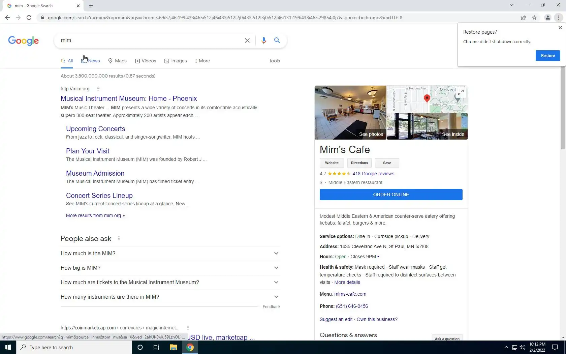566x354 pixels.
Task: Restore pages with the Restore button
Action: point(548,56)
